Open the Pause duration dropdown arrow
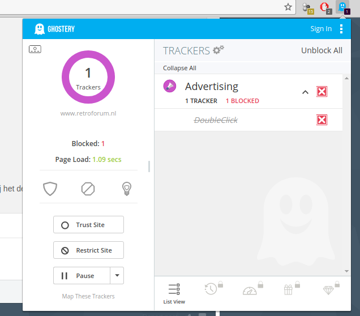 pyautogui.click(x=117, y=276)
